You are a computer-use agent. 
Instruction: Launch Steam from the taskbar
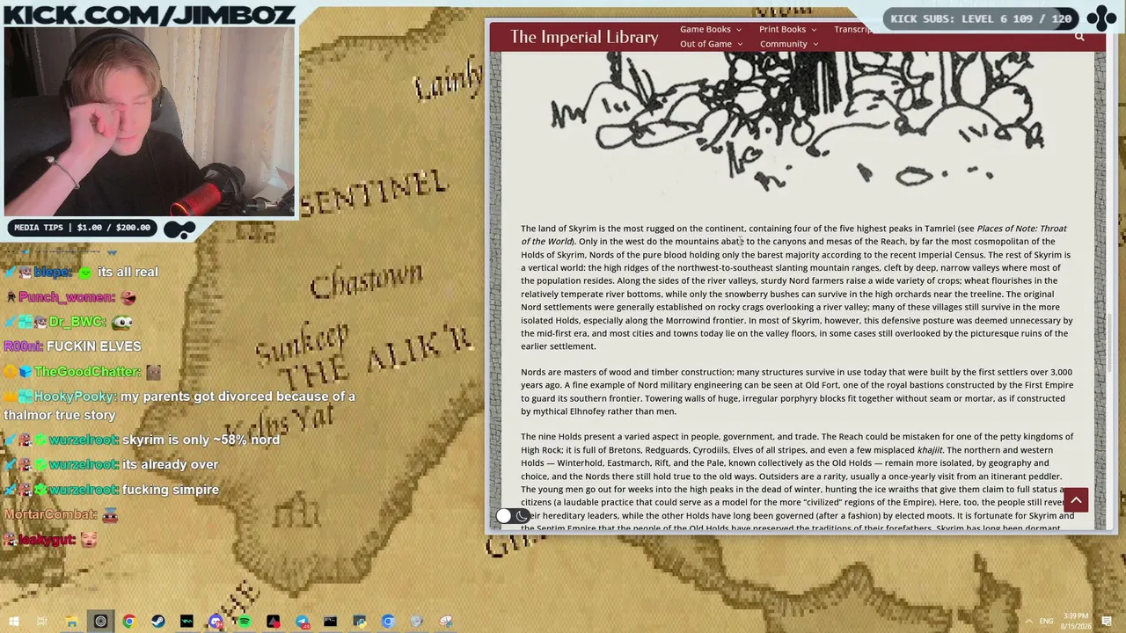click(x=158, y=622)
